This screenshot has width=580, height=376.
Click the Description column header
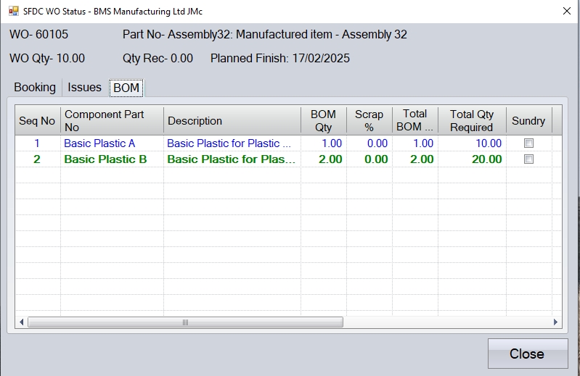pyautogui.click(x=232, y=121)
